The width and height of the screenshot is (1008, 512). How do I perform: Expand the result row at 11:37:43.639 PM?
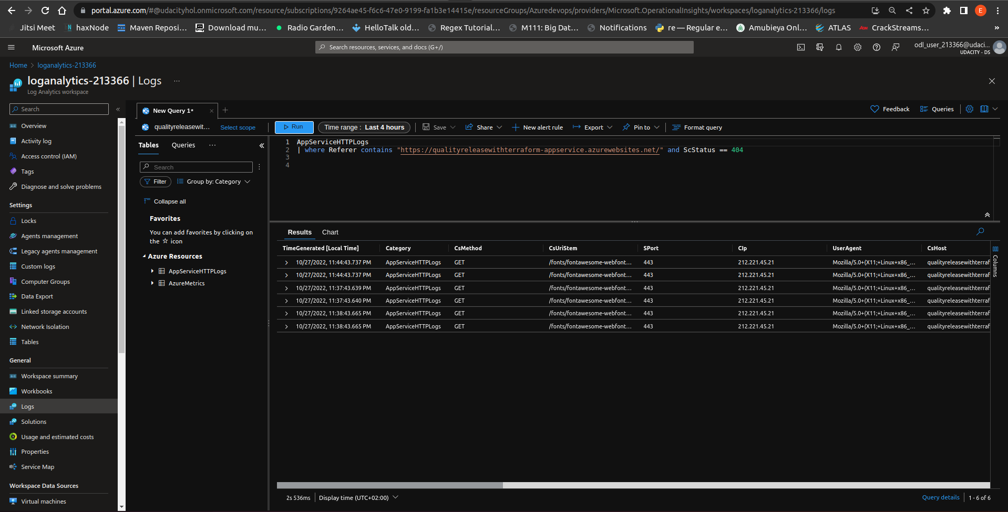tap(286, 288)
